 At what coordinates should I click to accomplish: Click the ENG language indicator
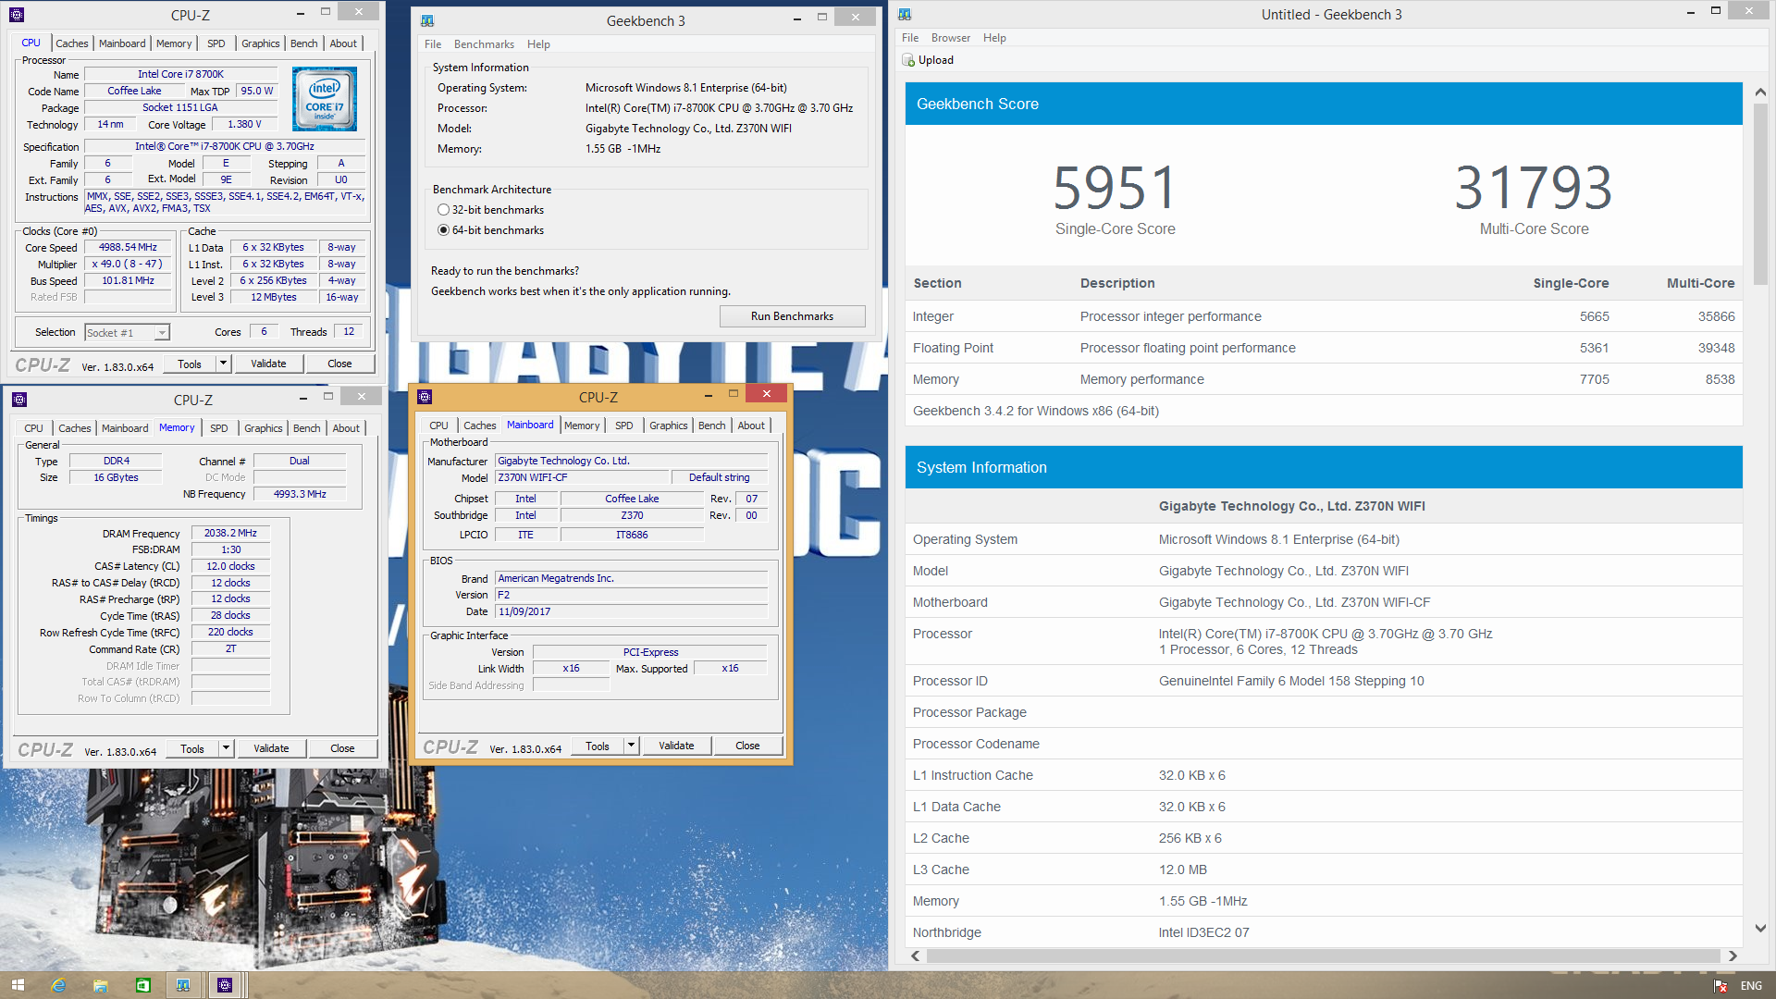[1751, 986]
